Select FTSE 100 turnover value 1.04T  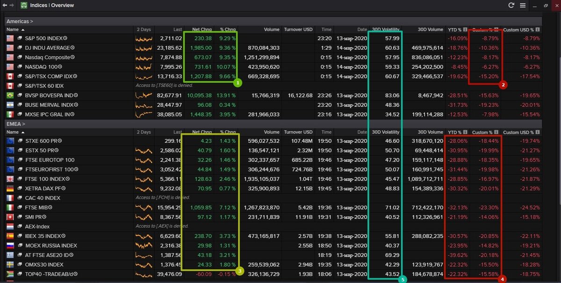point(305,179)
